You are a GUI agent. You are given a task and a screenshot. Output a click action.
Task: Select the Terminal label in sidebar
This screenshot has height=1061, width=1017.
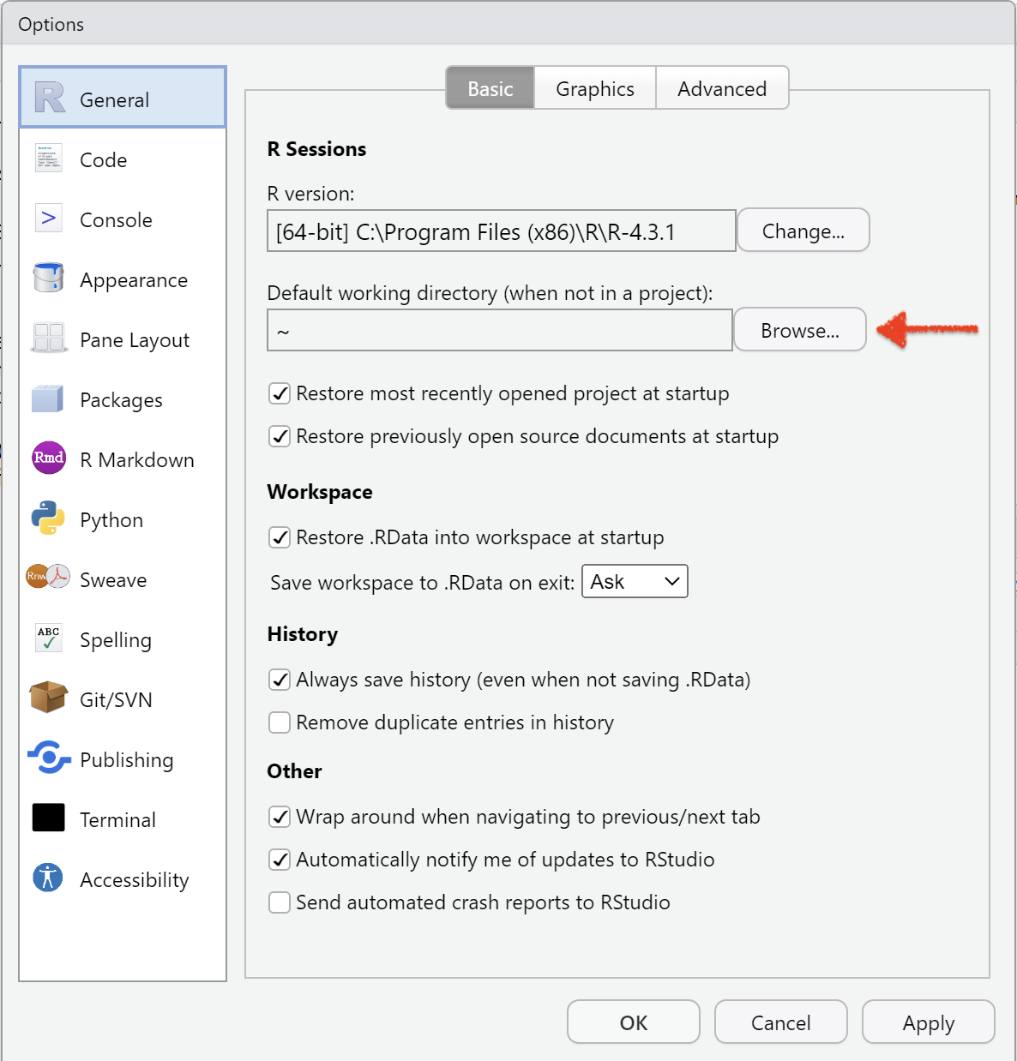(x=117, y=820)
